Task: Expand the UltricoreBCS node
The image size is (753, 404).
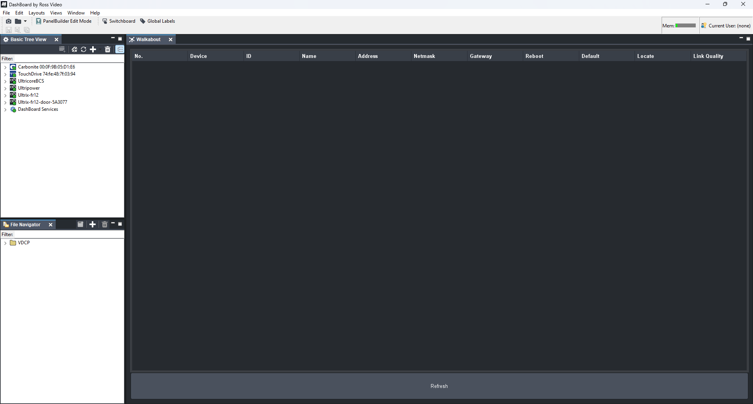Action: [x=5, y=81]
